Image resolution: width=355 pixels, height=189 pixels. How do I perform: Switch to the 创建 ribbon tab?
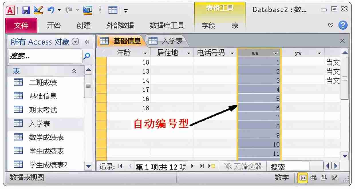[84, 25]
